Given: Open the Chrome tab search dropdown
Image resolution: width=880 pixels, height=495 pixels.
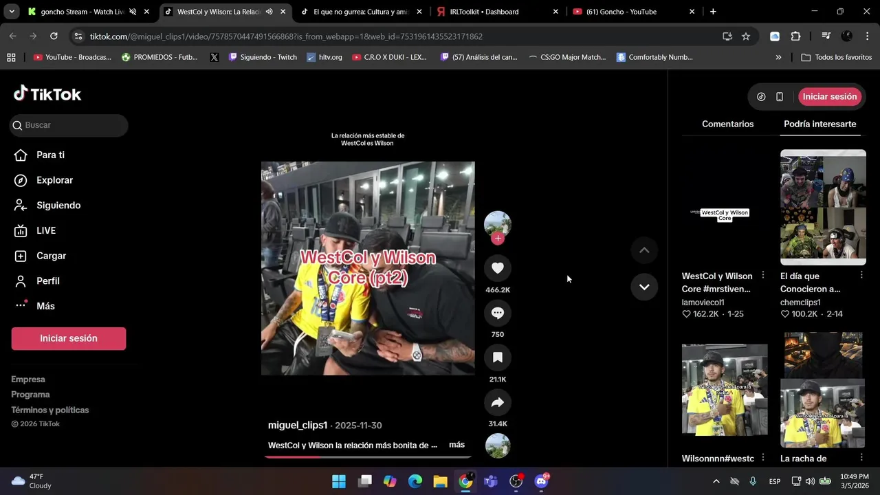Looking at the screenshot, I should [x=11, y=12].
